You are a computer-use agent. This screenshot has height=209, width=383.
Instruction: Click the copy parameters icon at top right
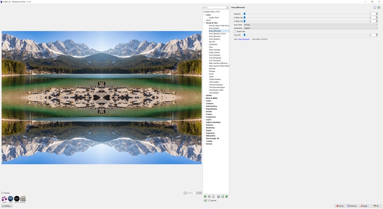pos(375,7)
